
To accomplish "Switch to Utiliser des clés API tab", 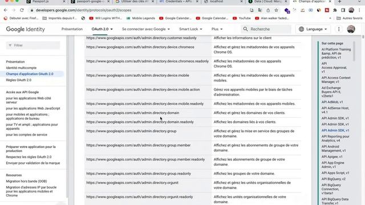I will [x=135, y=2].
